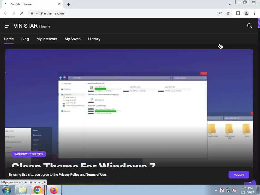Select the Home navigation tab
The image size is (260, 195).
click(9, 39)
